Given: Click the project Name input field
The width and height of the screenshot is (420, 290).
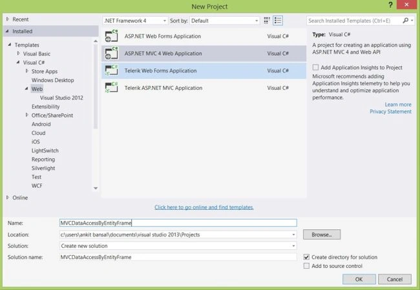Looking at the screenshot, I should pyautogui.click(x=178, y=223).
